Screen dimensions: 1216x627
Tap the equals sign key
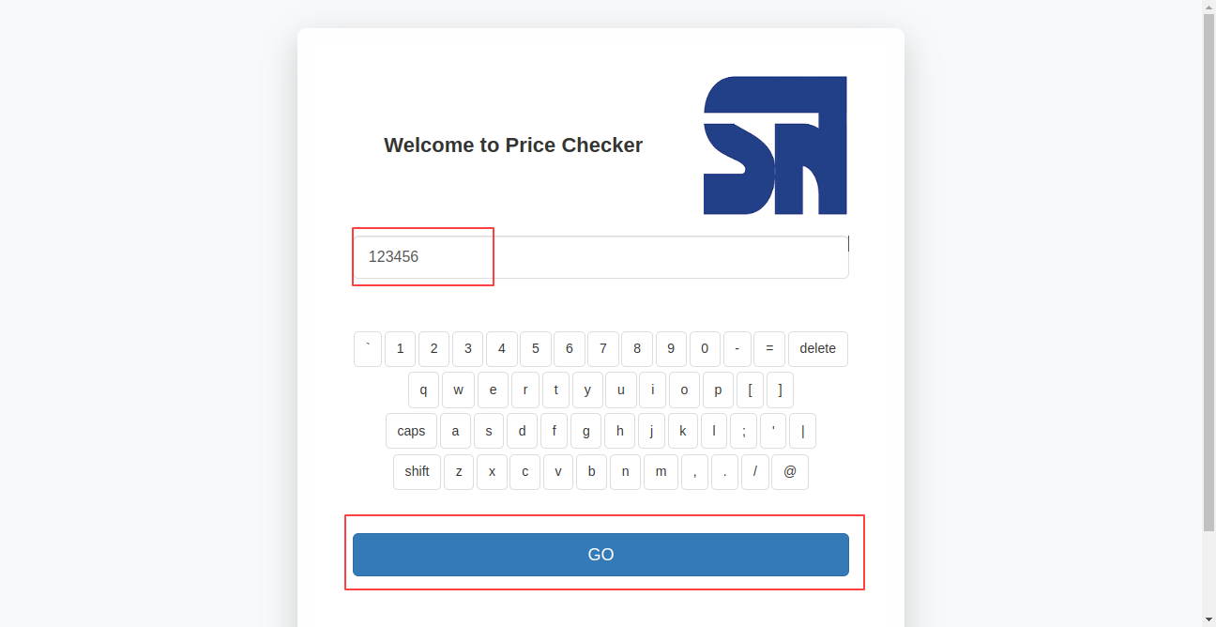[x=769, y=349]
